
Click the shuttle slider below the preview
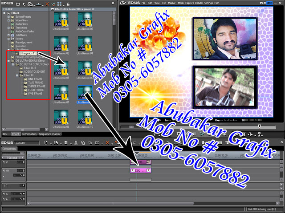coord(131,127)
